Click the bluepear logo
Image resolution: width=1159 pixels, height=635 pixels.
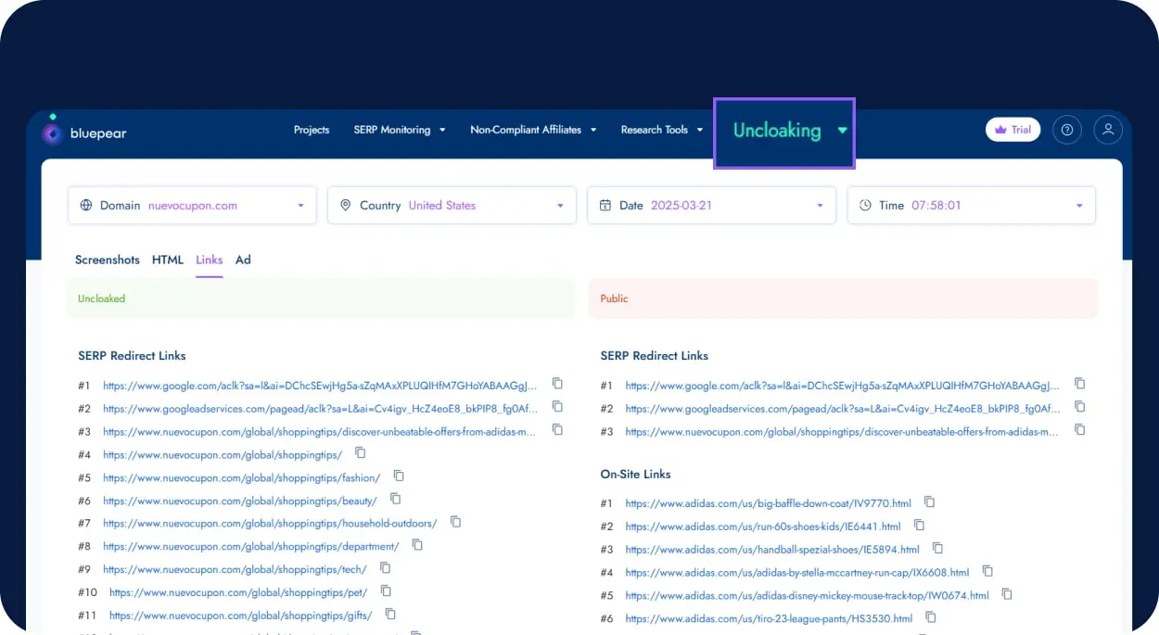click(85, 133)
